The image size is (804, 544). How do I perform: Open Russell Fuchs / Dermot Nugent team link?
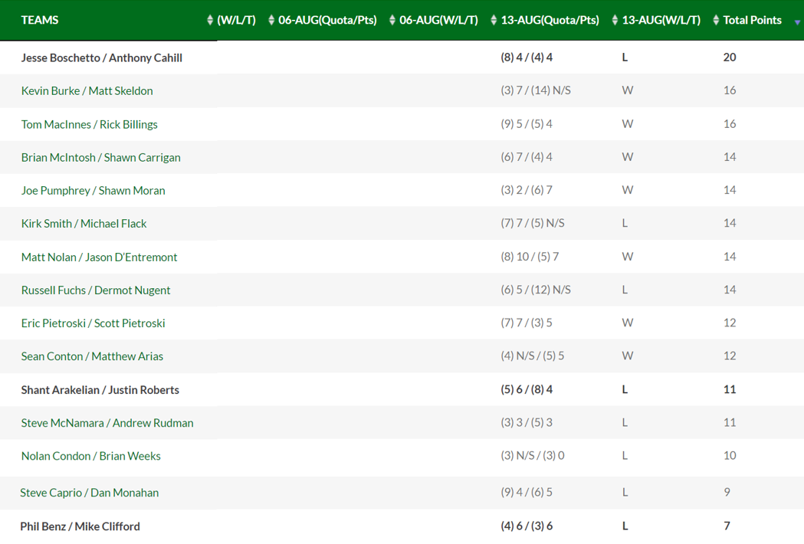pyautogui.click(x=96, y=290)
